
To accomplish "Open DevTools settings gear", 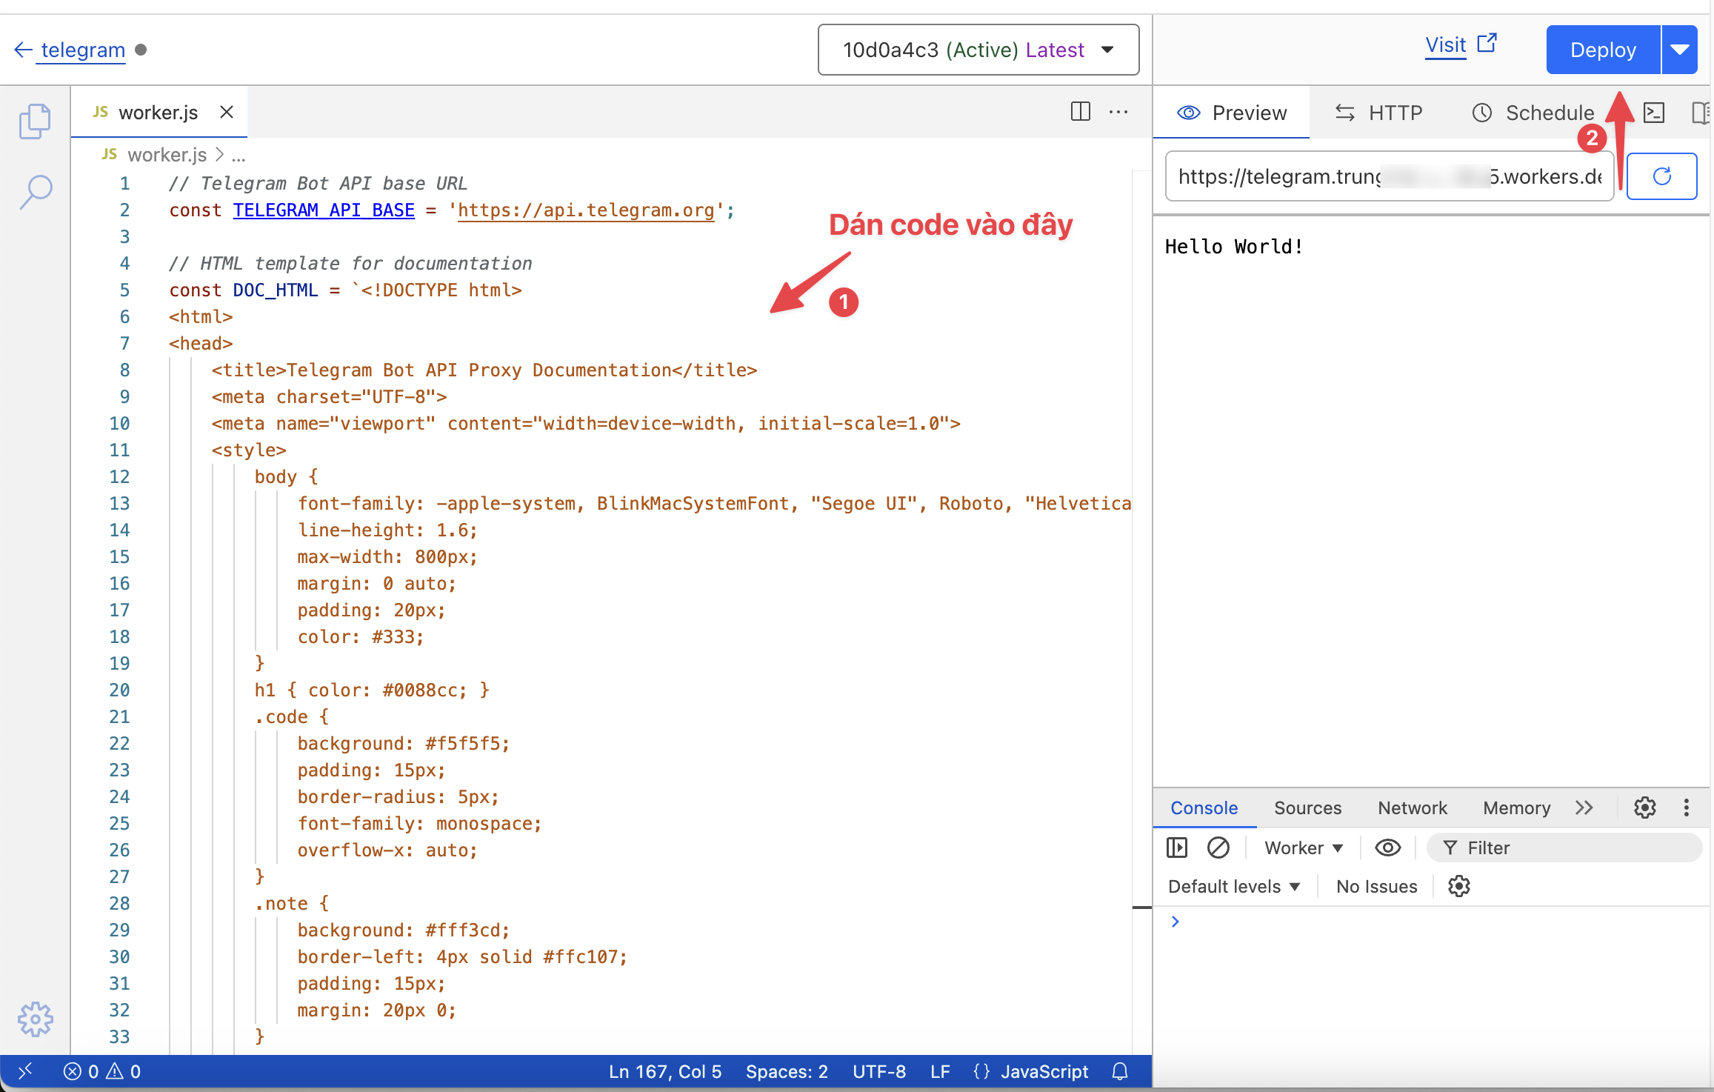I will 1644,808.
